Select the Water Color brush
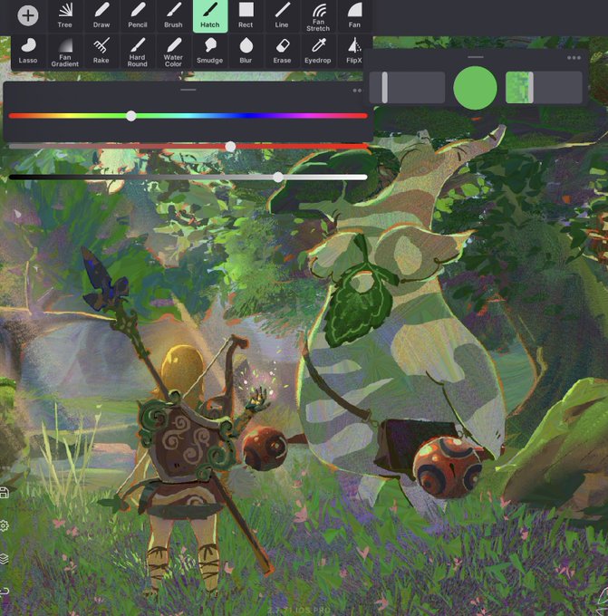 173,52
